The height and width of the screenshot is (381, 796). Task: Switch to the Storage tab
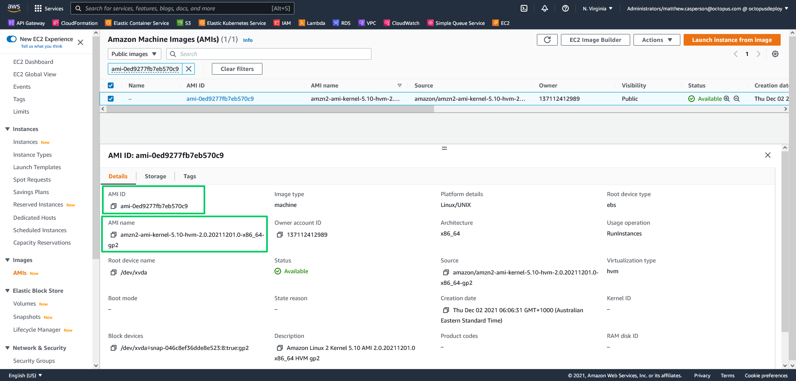[155, 176]
